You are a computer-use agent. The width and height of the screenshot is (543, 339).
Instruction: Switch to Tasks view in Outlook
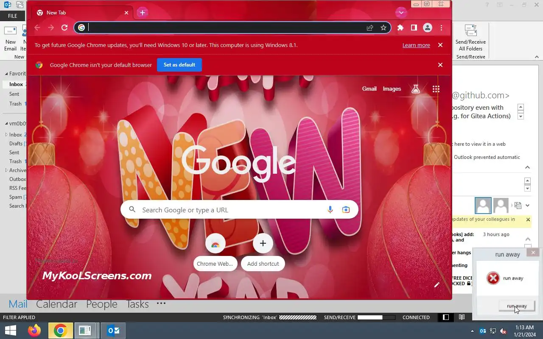tap(137, 304)
